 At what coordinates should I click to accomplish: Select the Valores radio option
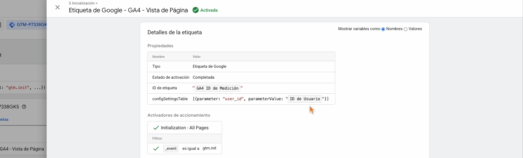pos(406,29)
